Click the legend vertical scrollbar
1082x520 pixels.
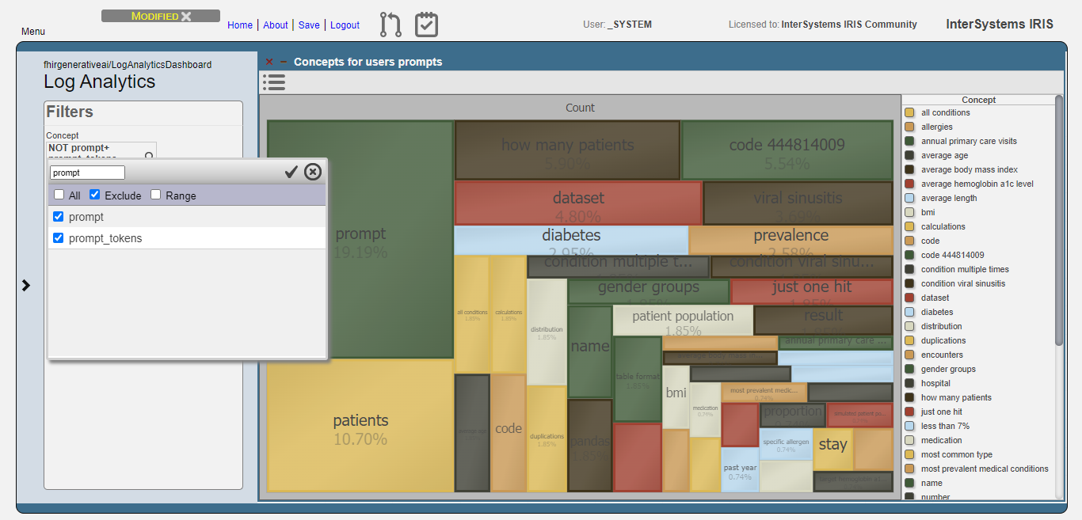coord(1059,220)
